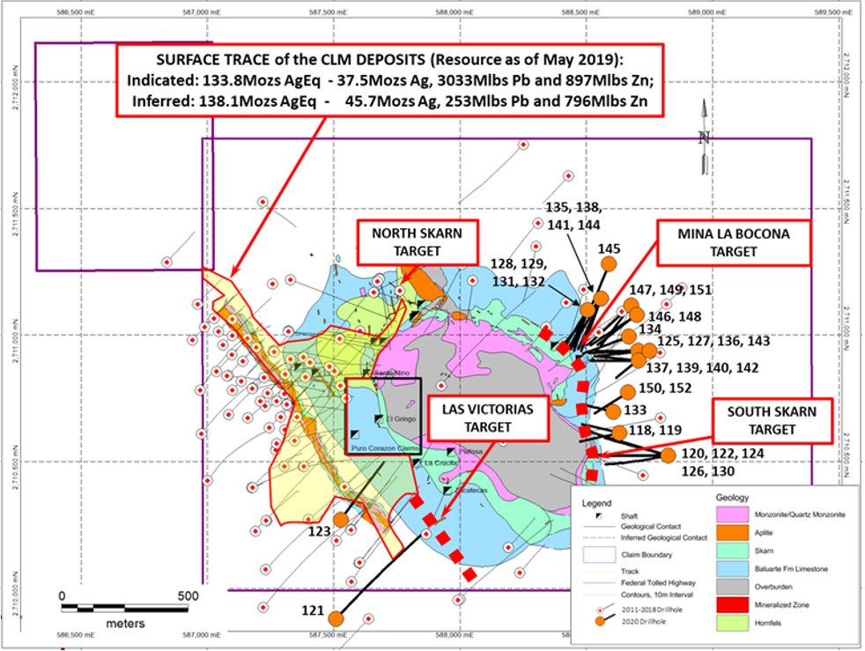Click the orange drillhole 123 marker
This screenshot has width=865, height=651.
[x=341, y=520]
